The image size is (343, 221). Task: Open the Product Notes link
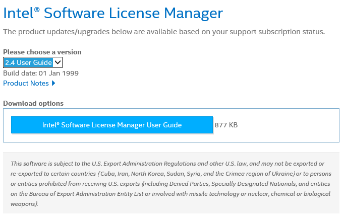click(26, 83)
